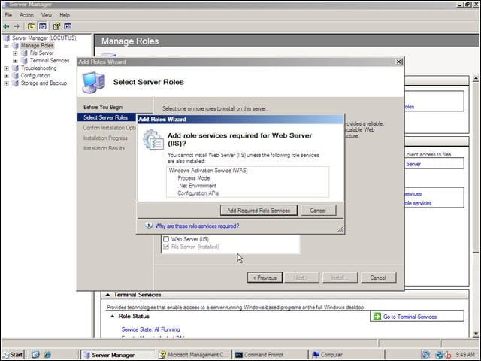481x361 pixels.
Task: Switch to the Computer taskbar button
Action: (x=346, y=355)
